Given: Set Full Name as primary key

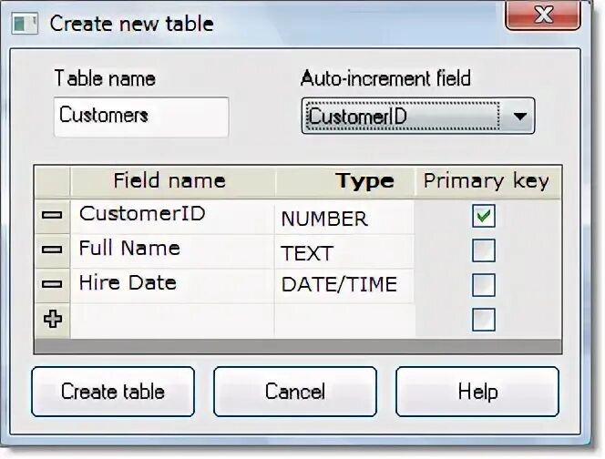Looking at the screenshot, I should click(484, 250).
